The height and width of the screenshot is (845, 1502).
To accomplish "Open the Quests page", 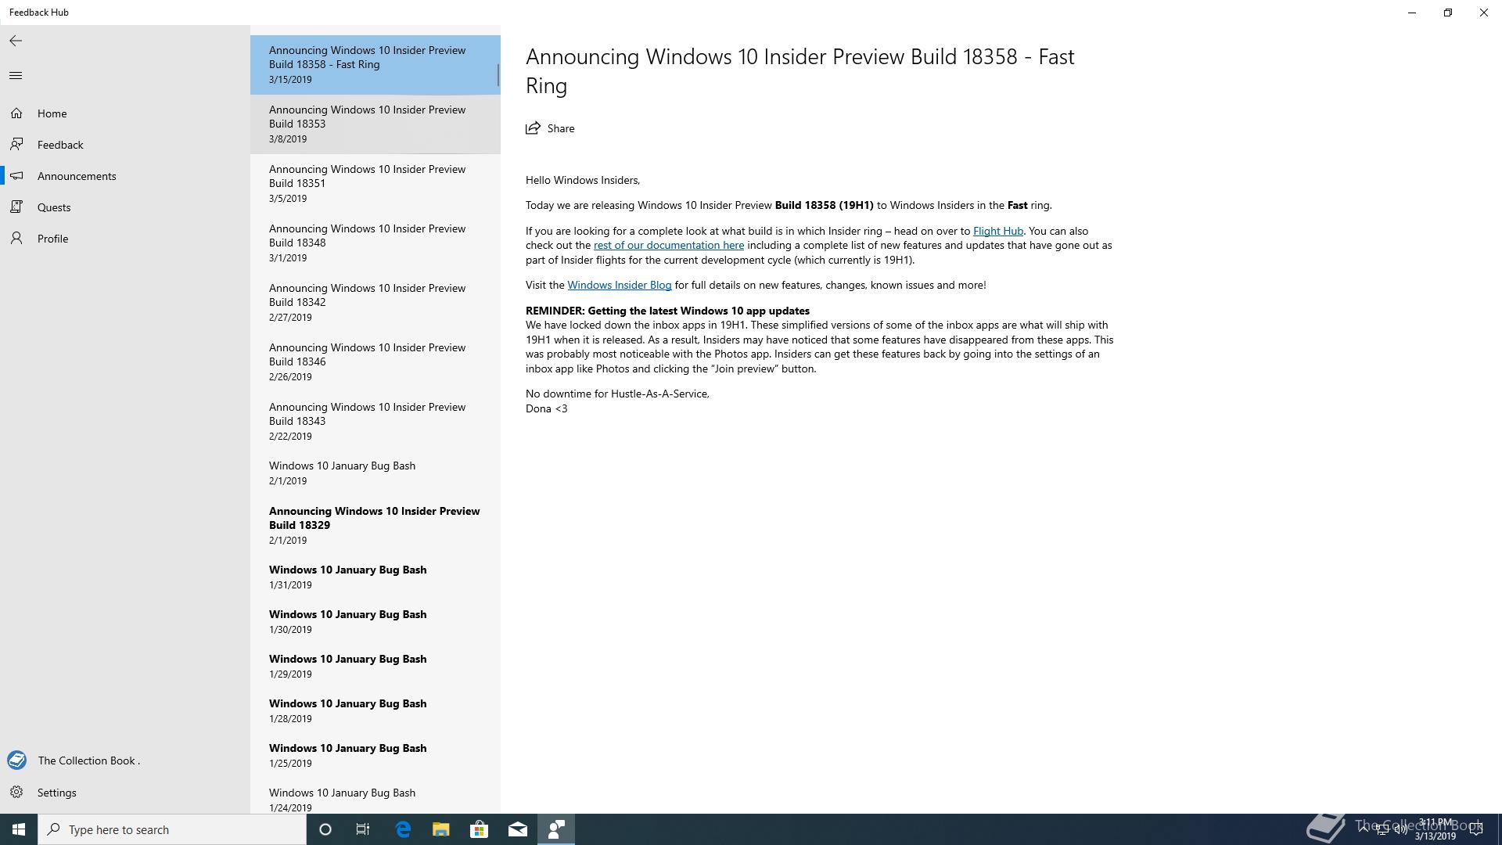I will pyautogui.click(x=125, y=207).
